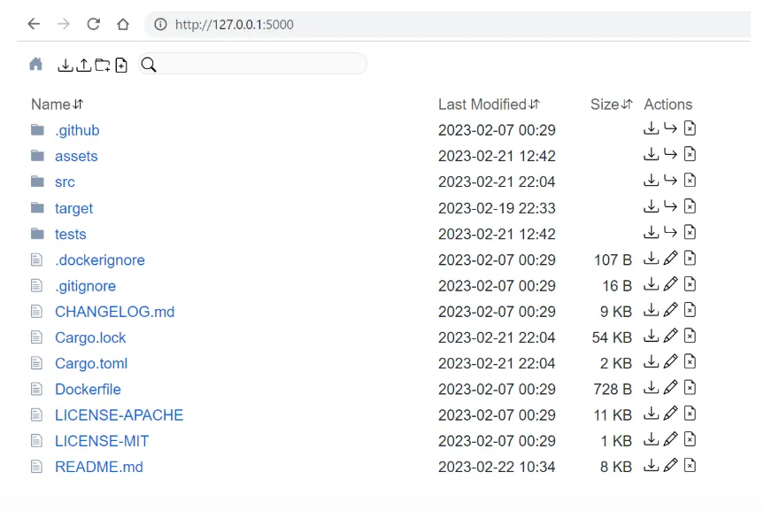Download the README.md file
The image size is (764, 511).
651,466
